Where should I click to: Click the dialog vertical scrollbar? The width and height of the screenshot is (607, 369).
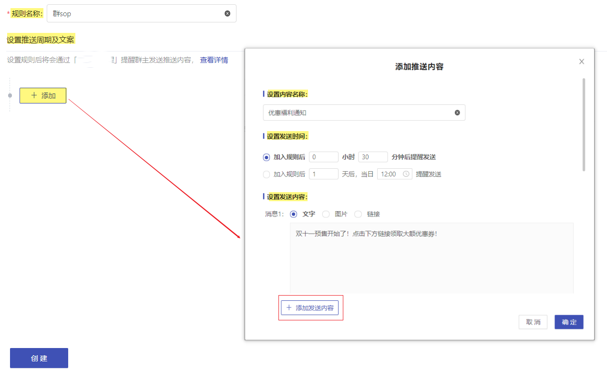click(584, 125)
